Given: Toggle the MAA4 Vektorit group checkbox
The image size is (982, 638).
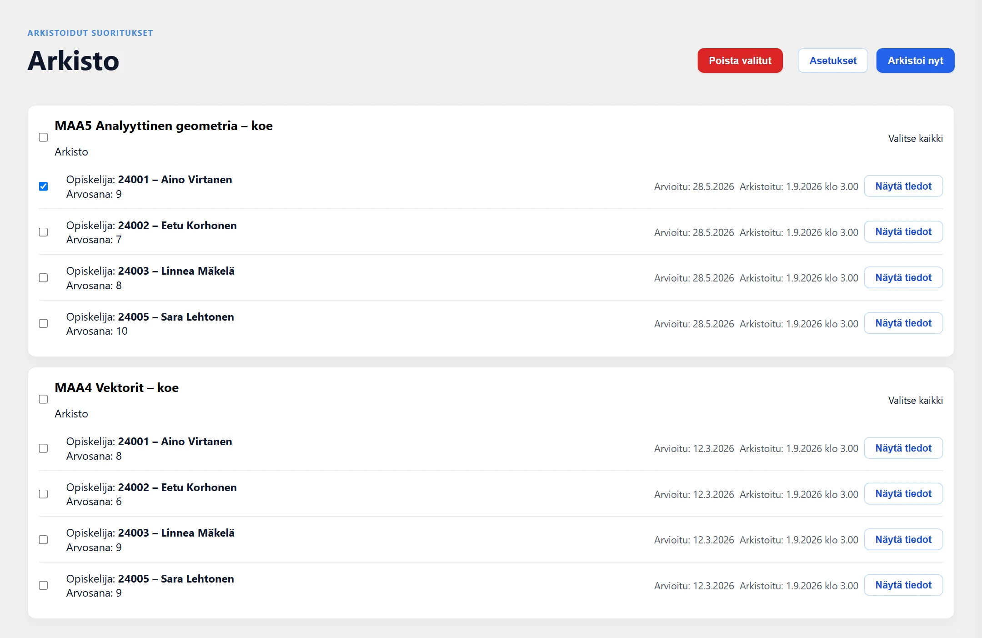Looking at the screenshot, I should (x=44, y=399).
